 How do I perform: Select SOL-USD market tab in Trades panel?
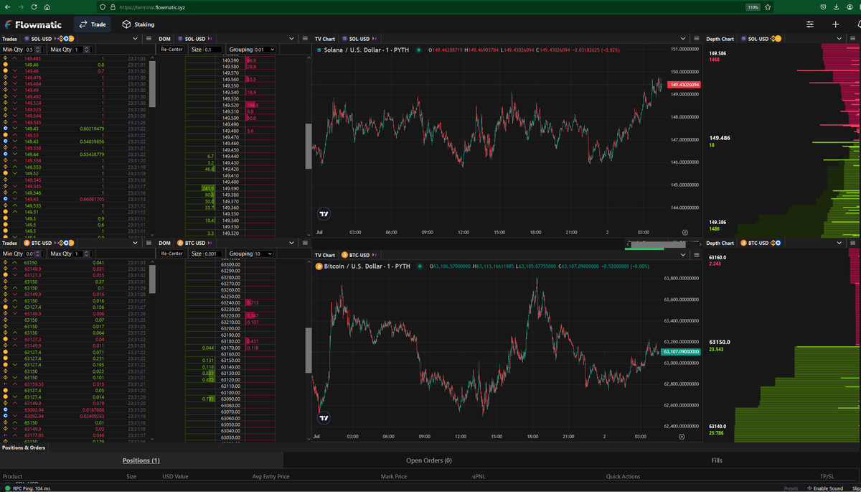click(47, 39)
